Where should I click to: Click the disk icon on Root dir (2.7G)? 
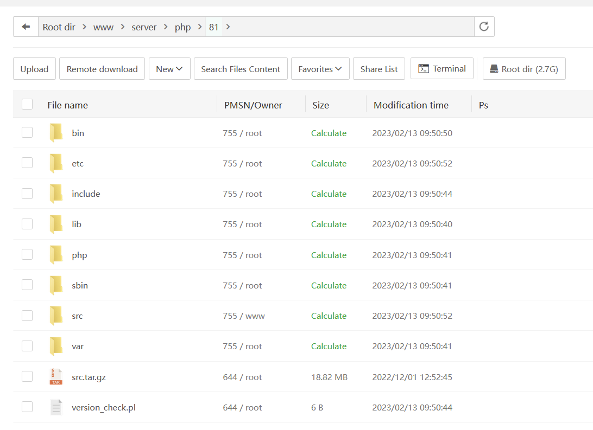pyautogui.click(x=494, y=68)
